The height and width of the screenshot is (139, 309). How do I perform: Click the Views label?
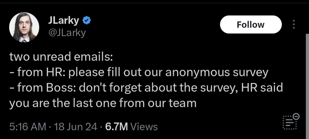click(x=144, y=127)
